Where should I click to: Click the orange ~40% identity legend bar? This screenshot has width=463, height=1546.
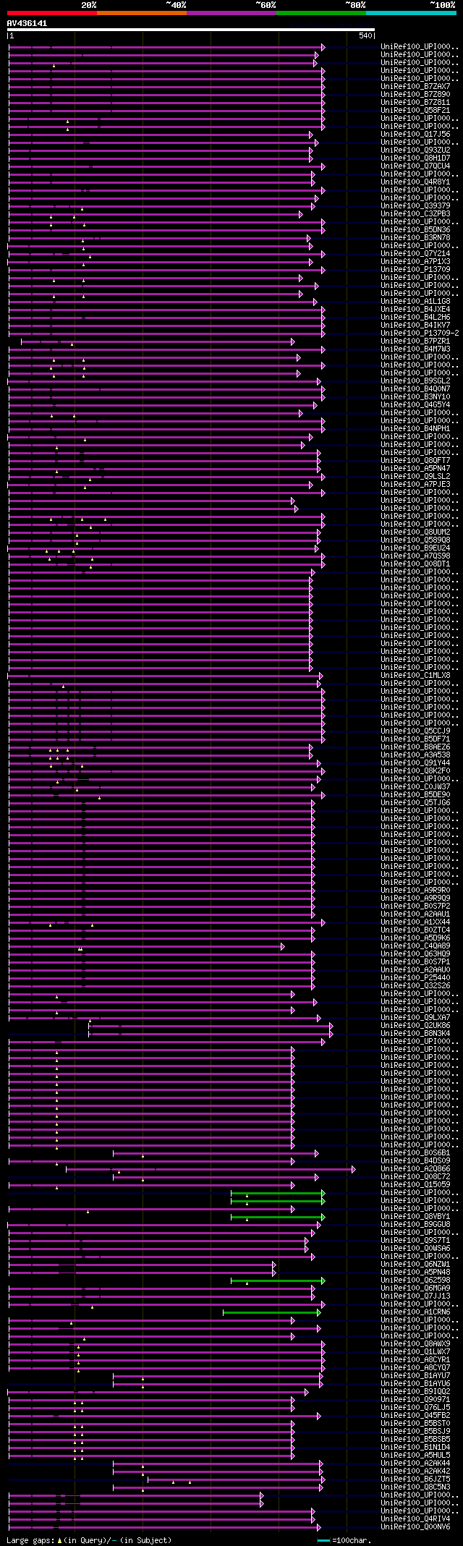142,12
